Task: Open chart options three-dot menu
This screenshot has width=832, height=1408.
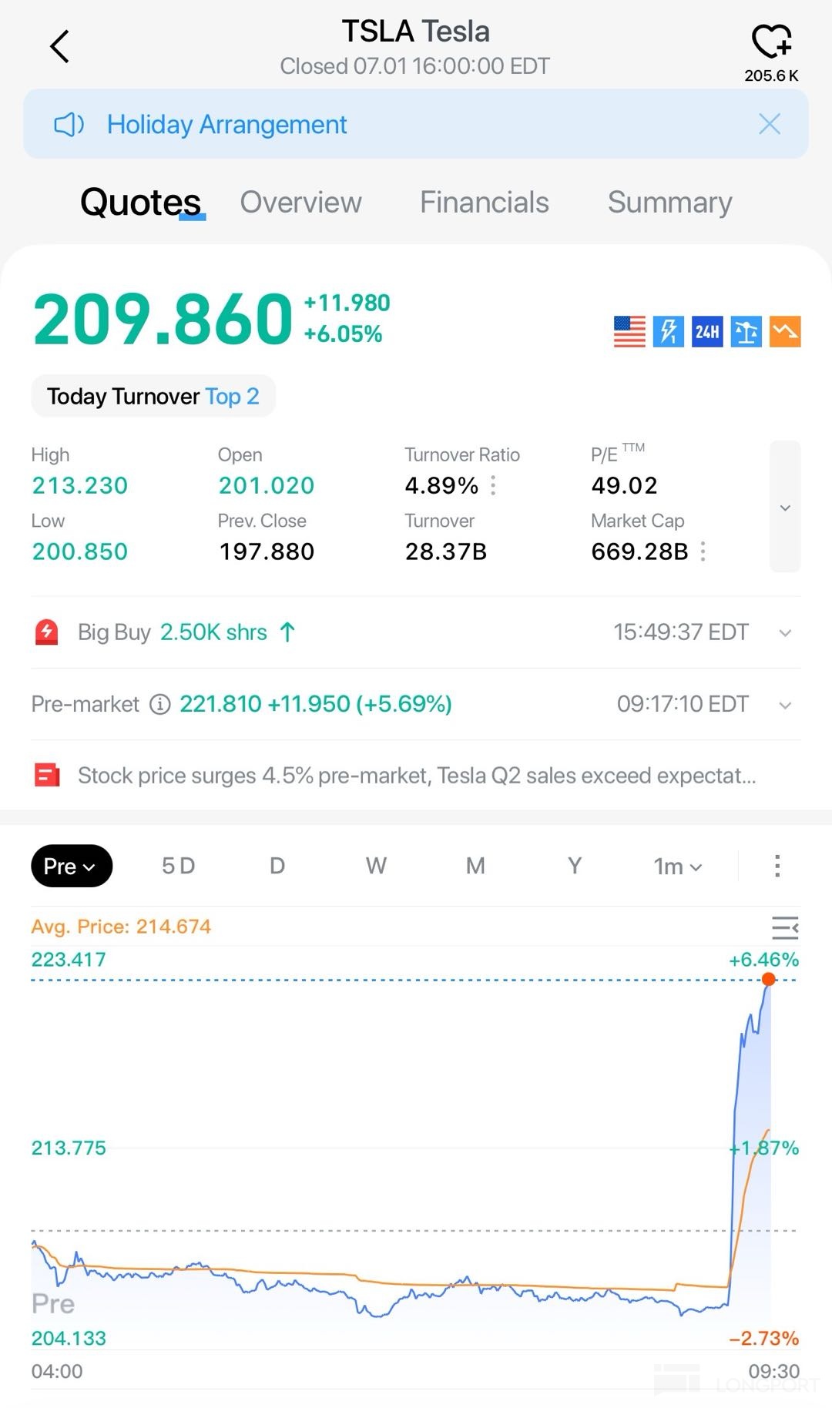Action: (777, 866)
